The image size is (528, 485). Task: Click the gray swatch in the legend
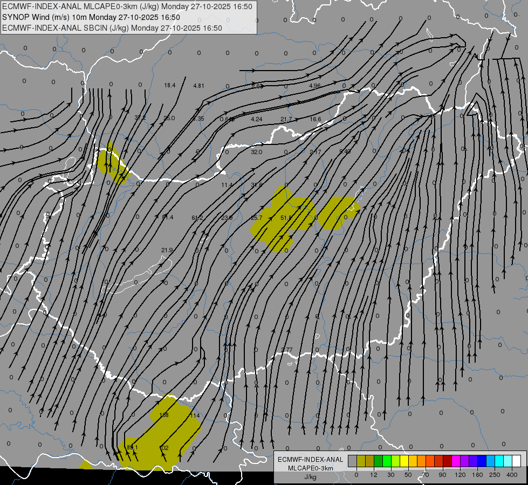(353, 461)
